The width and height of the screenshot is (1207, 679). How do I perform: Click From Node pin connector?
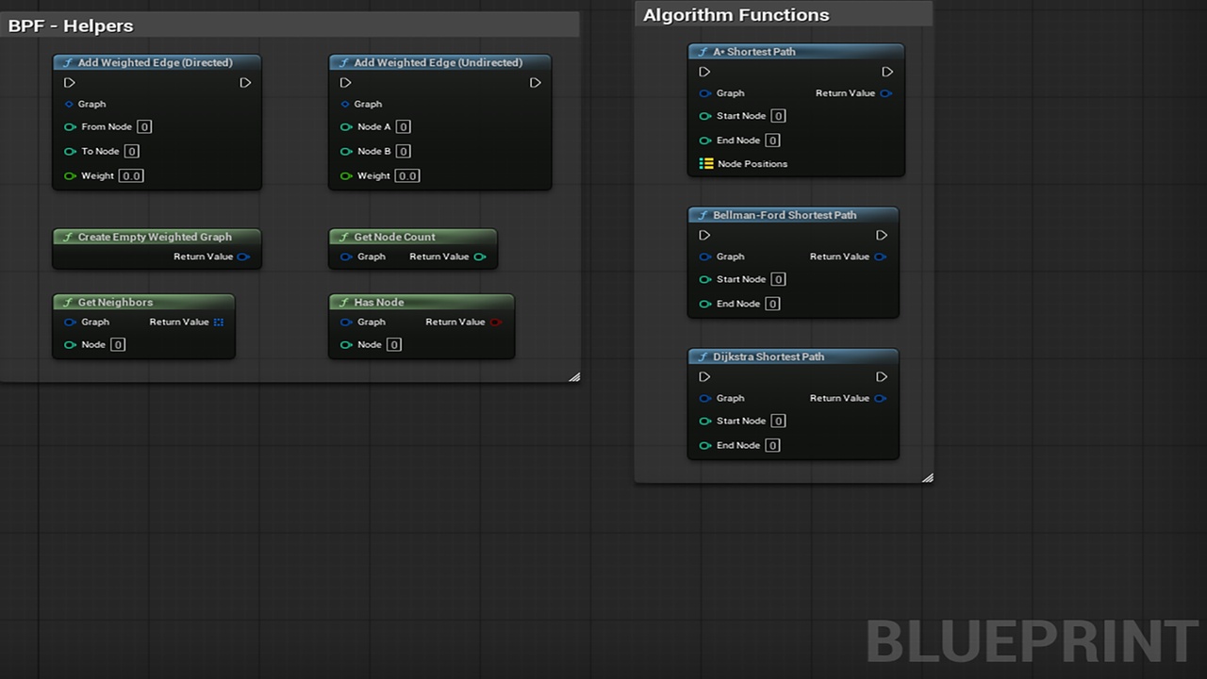click(70, 126)
